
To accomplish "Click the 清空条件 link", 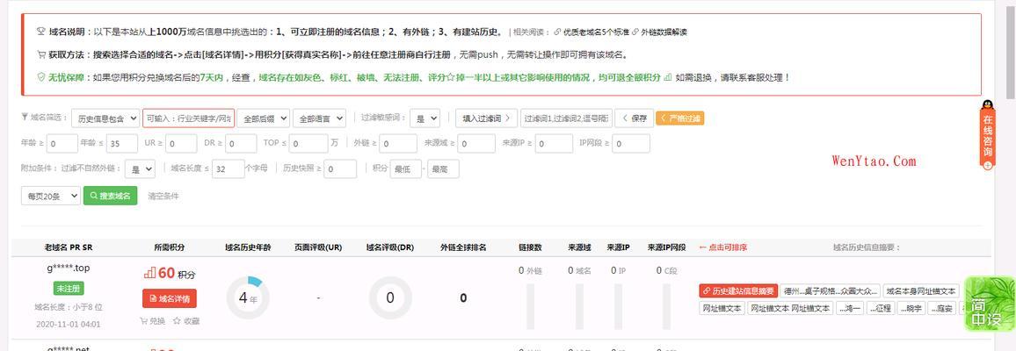I will click(x=163, y=196).
